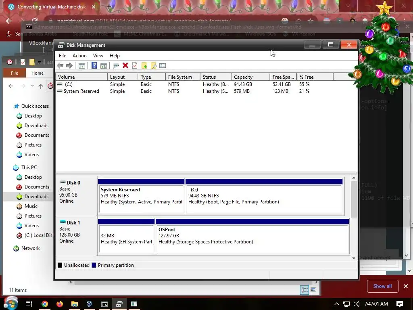Select the Home tab in File Explorer

pos(38,73)
